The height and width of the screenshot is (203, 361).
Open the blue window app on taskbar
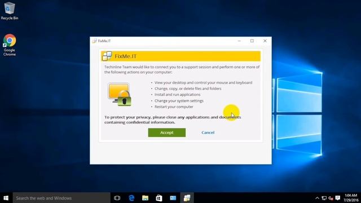(x=173, y=198)
